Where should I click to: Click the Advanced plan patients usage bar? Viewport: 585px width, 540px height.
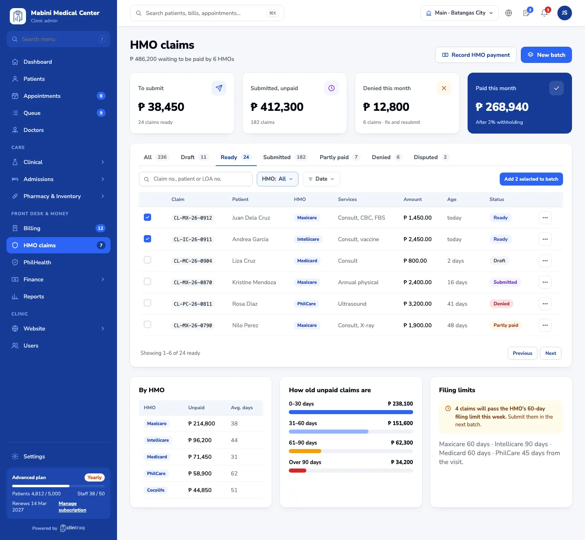(x=58, y=486)
